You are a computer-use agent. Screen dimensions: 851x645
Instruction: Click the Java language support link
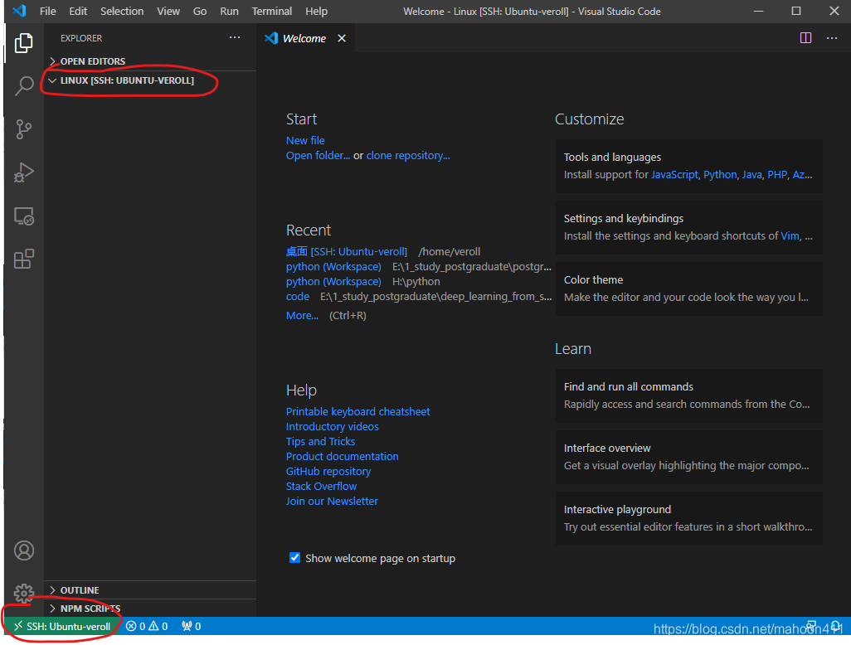[751, 175]
